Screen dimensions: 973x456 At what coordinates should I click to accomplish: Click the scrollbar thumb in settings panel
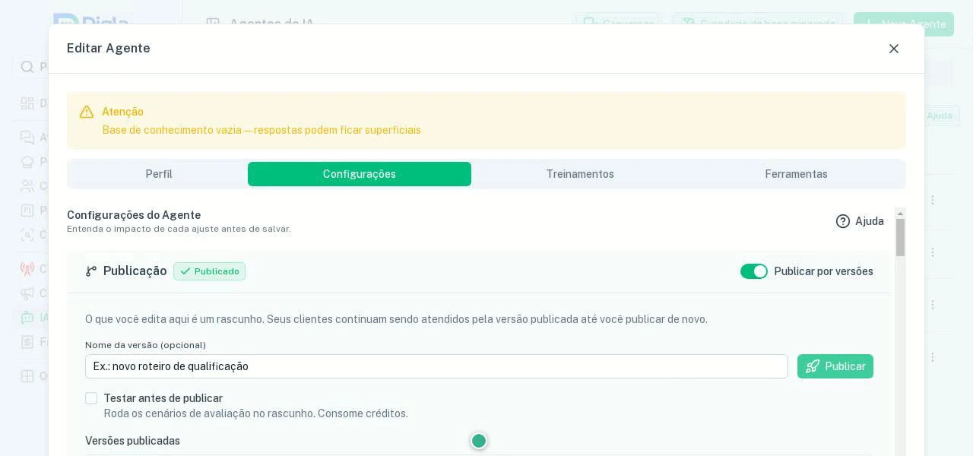click(901, 238)
